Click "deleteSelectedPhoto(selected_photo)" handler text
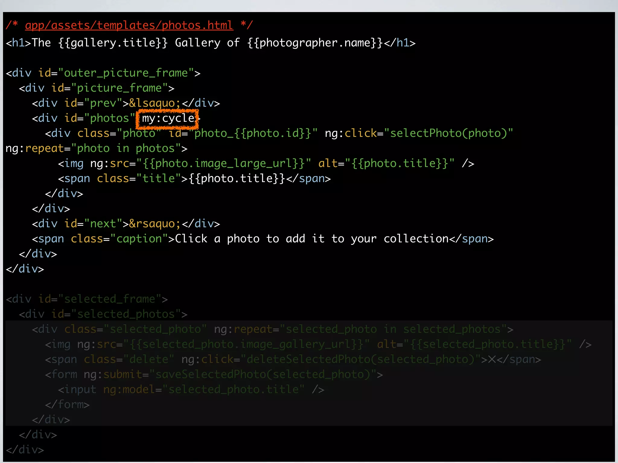This screenshot has width=618, height=463. (360, 359)
